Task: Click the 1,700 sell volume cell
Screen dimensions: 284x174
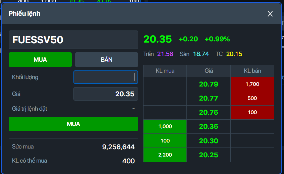Action: click(x=252, y=84)
